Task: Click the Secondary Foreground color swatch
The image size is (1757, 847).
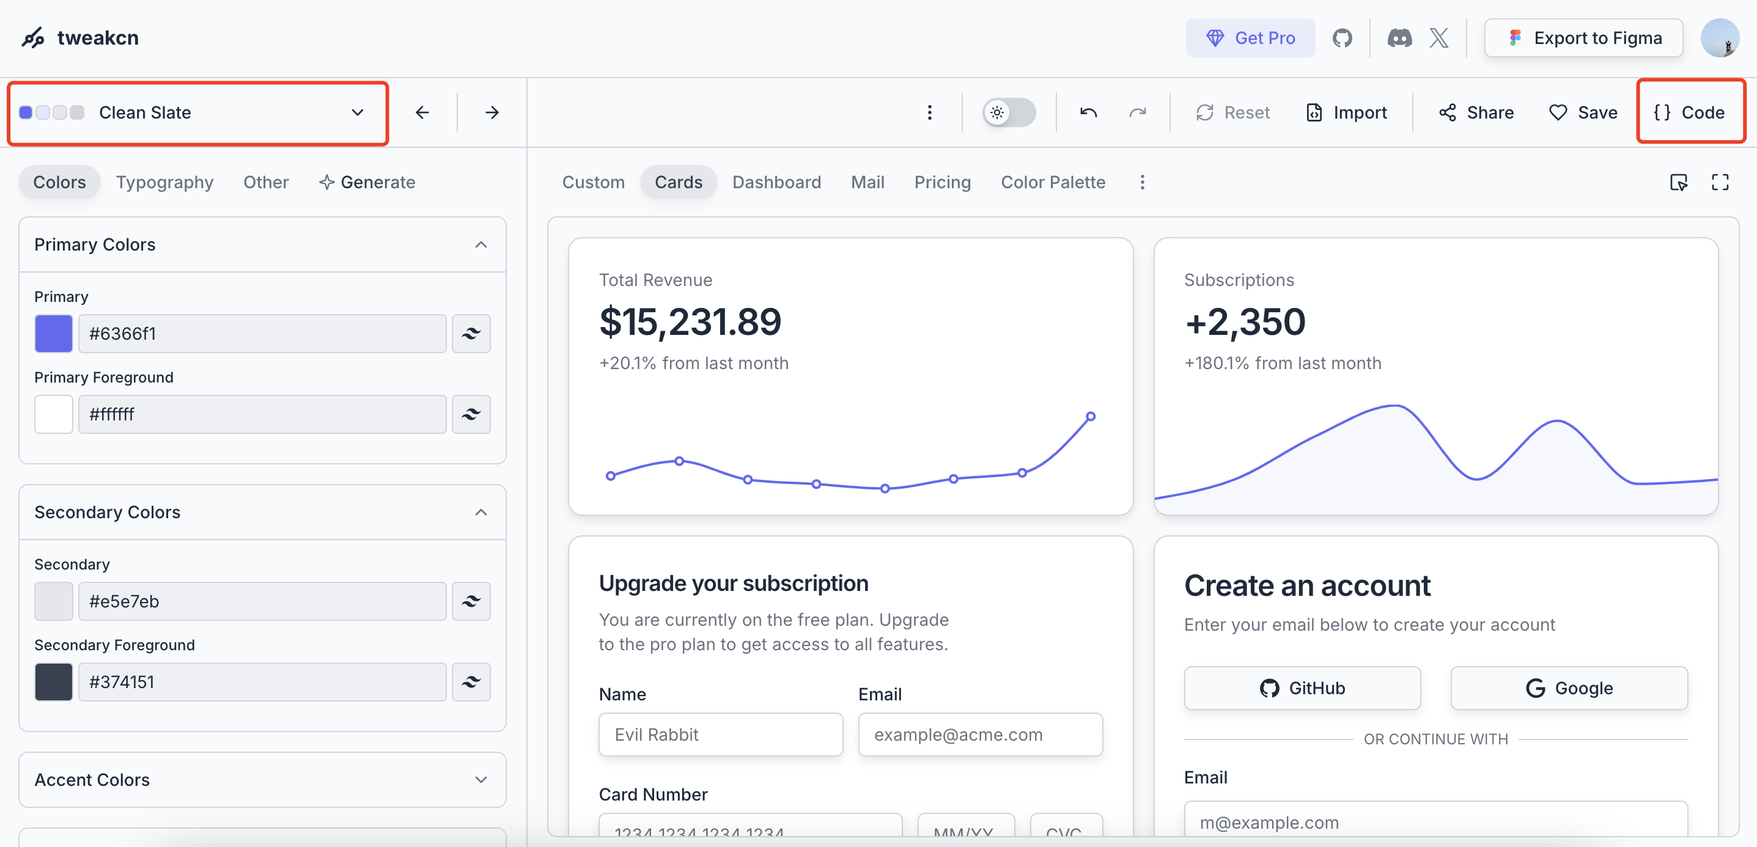Action: pyautogui.click(x=54, y=682)
